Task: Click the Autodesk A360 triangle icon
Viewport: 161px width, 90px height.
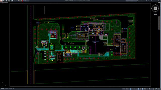Action: (x=148, y=1)
